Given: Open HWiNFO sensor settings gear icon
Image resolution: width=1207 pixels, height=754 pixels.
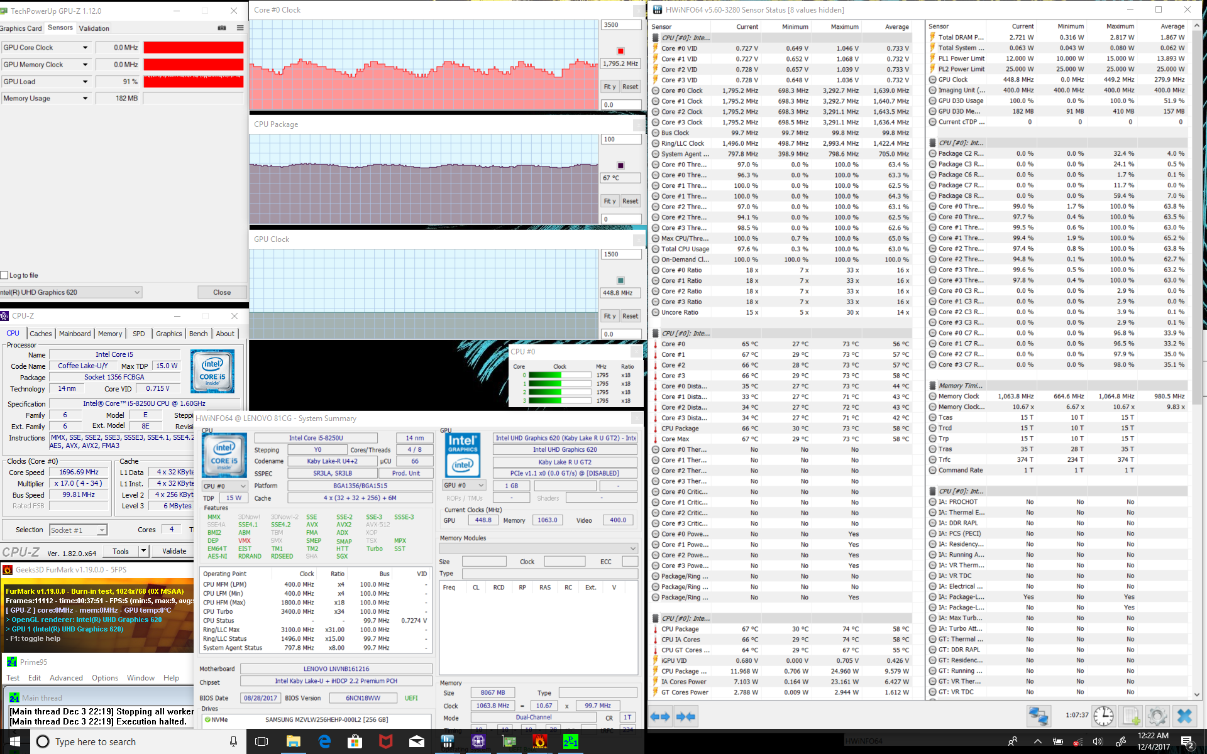Looking at the screenshot, I should pos(1157,716).
